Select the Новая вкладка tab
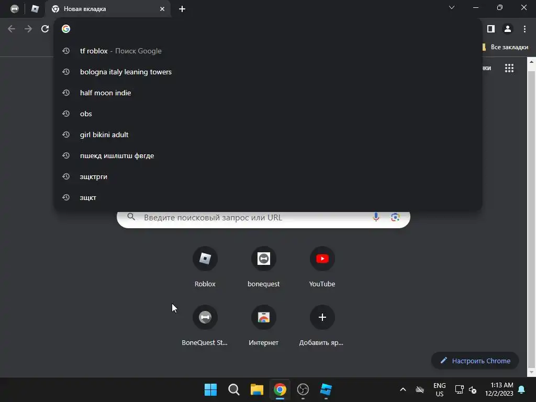536x402 pixels. pos(108,9)
